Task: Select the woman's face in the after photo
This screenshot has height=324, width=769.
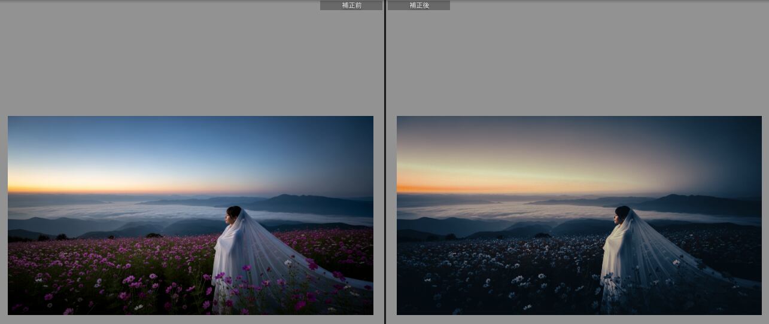Action: pyautogui.click(x=619, y=216)
